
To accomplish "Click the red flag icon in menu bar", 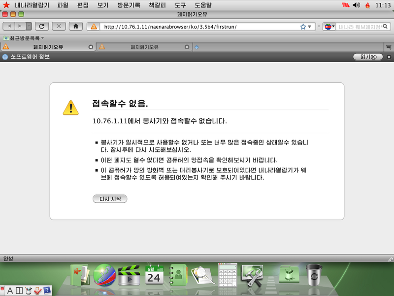I will tap(346, 5).
